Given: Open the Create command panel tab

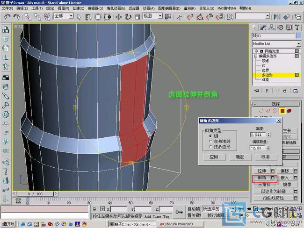Looking at the screenshot, I should (x=254, y=28).
